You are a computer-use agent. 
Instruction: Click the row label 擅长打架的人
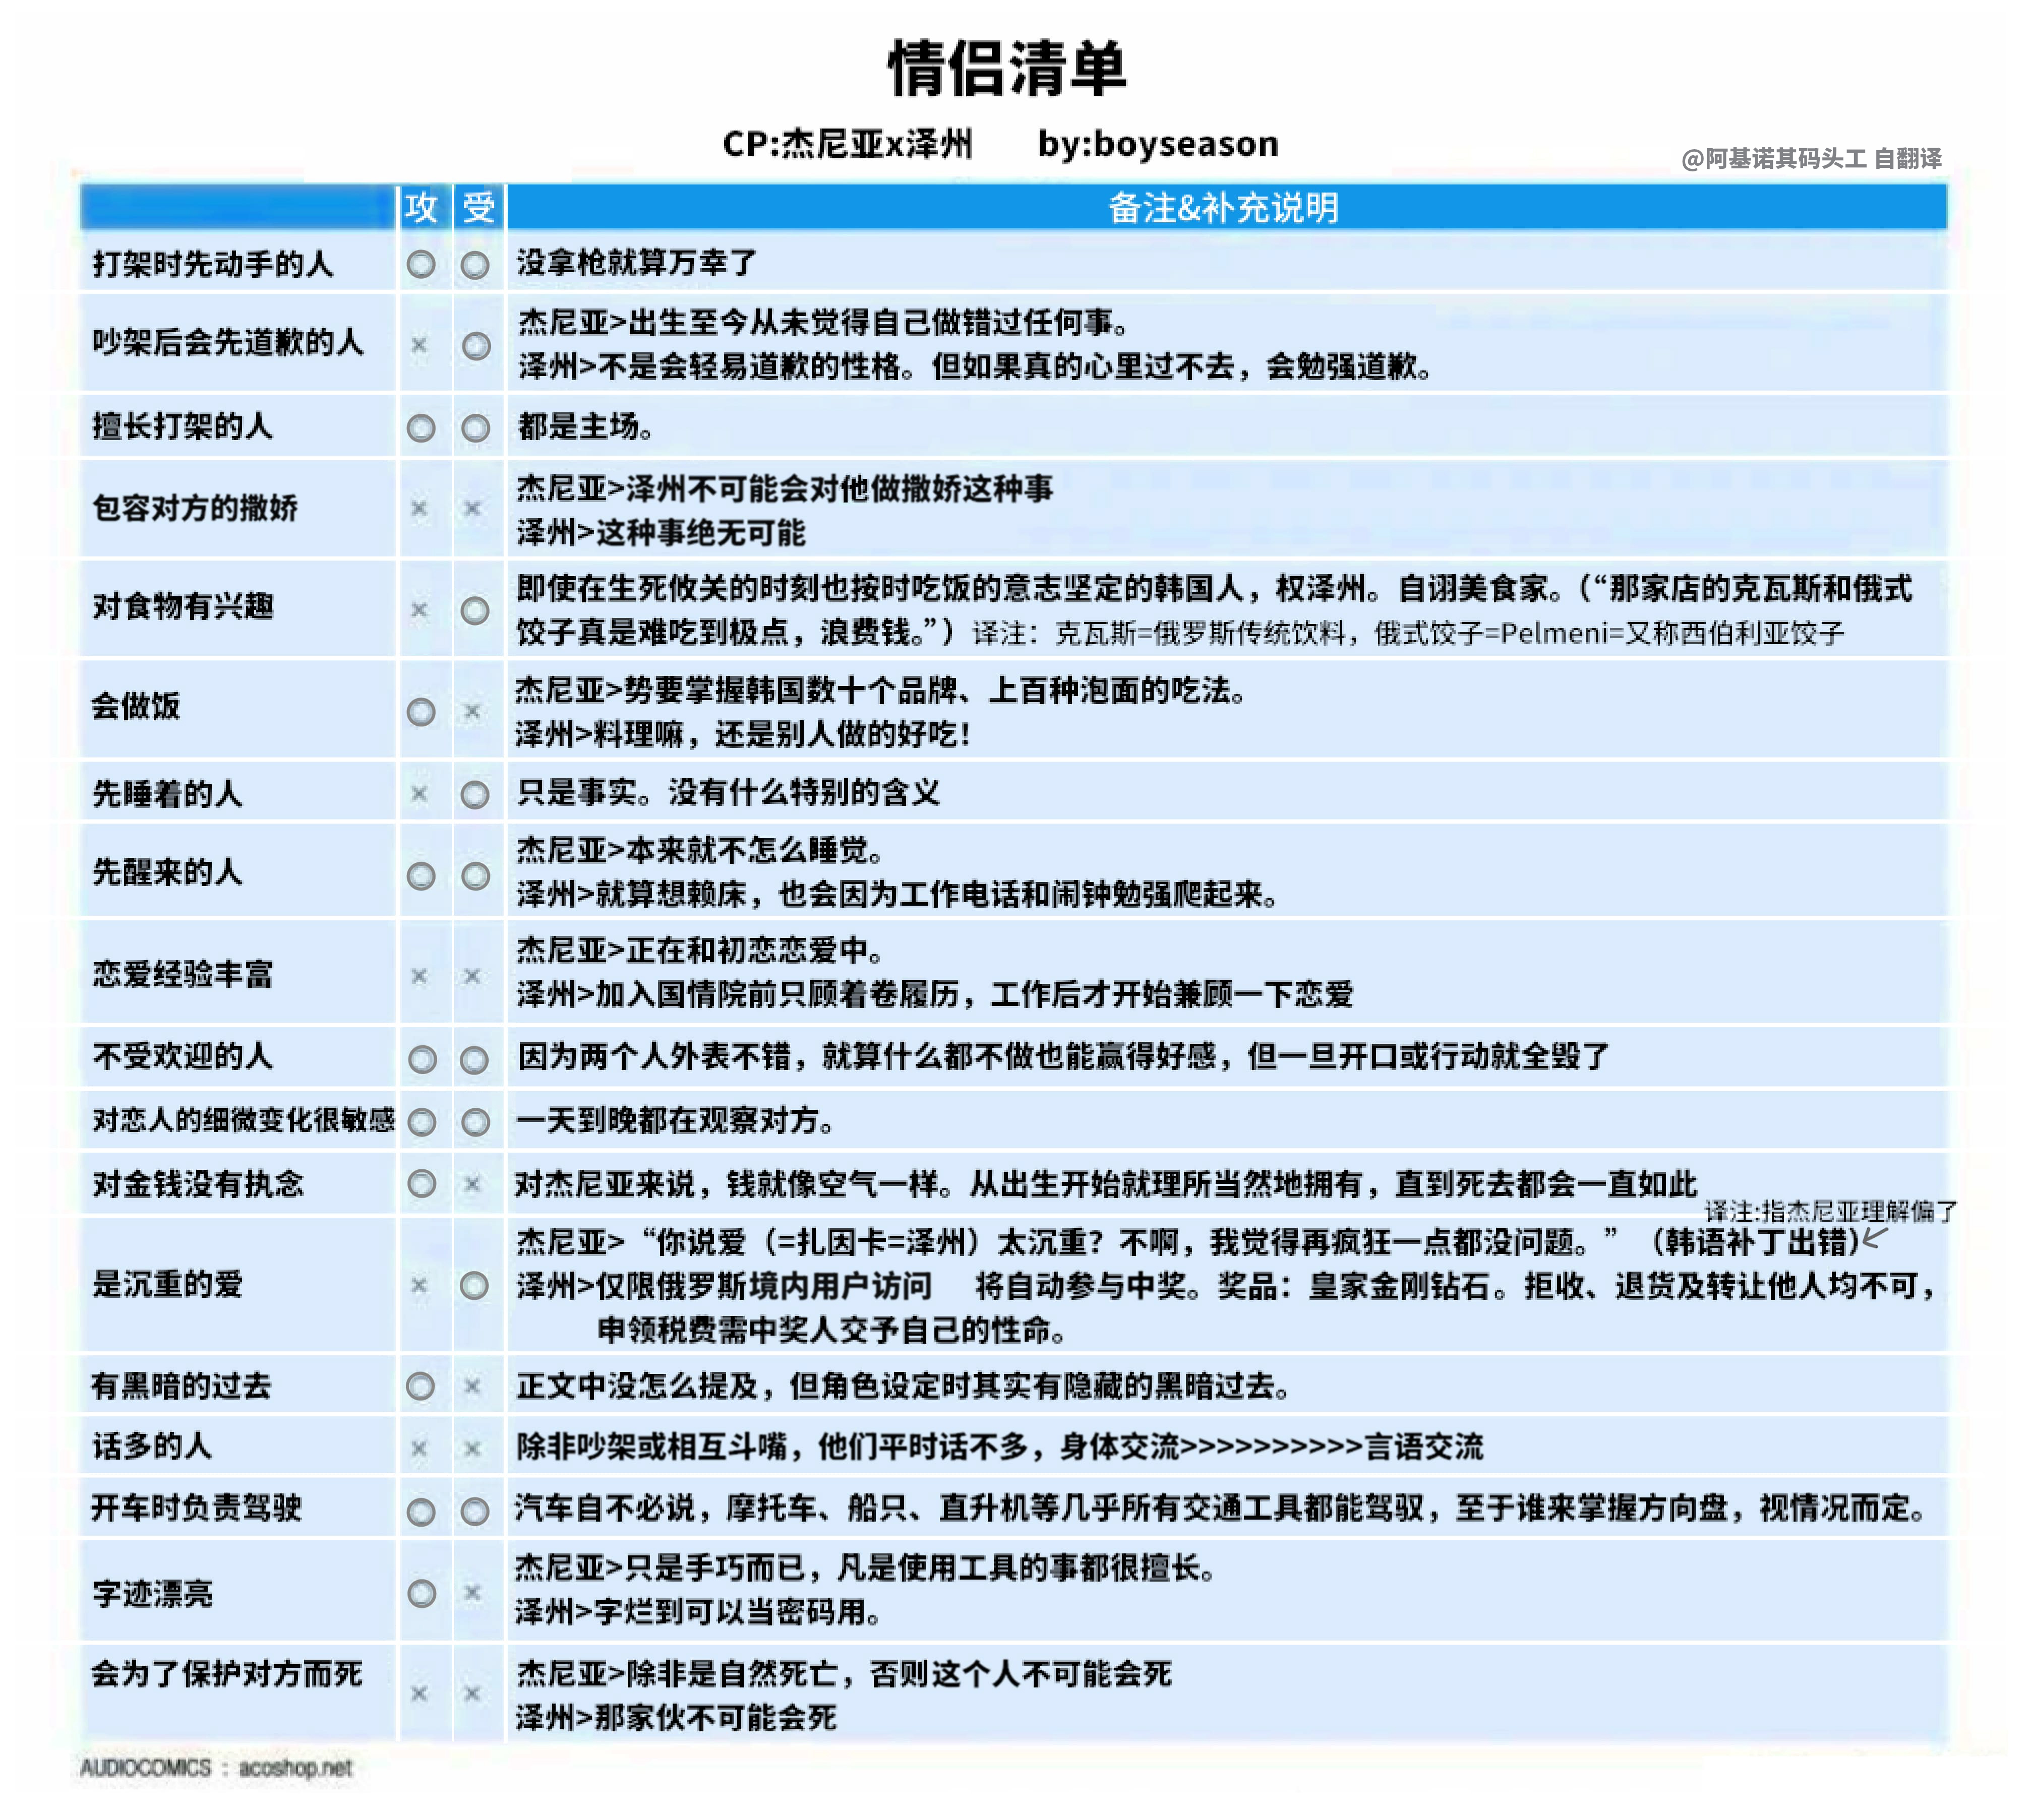pyautogui.click(x=182, y=426)
